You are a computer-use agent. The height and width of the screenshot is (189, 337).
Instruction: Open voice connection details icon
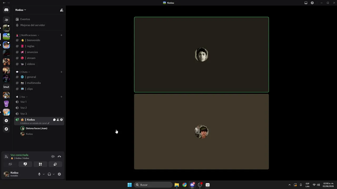click(6, 156)
